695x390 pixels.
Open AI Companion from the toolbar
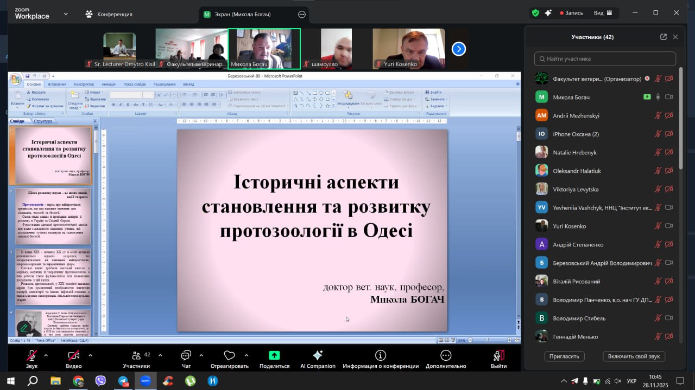(x=318, y=355)
